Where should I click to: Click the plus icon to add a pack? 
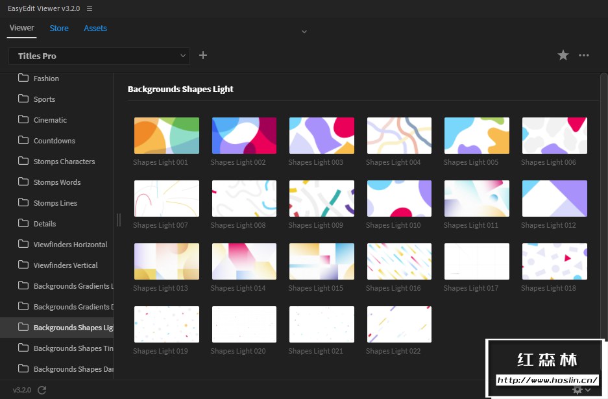coord(203,55)
